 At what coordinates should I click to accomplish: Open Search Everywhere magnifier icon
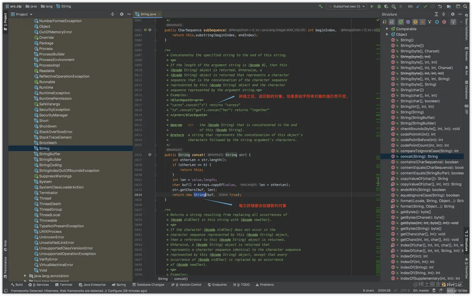click(466, 6)
